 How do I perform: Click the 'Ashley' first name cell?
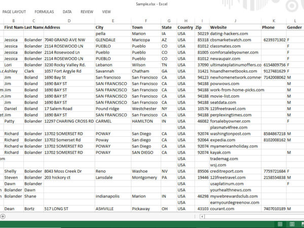(14, 71)
